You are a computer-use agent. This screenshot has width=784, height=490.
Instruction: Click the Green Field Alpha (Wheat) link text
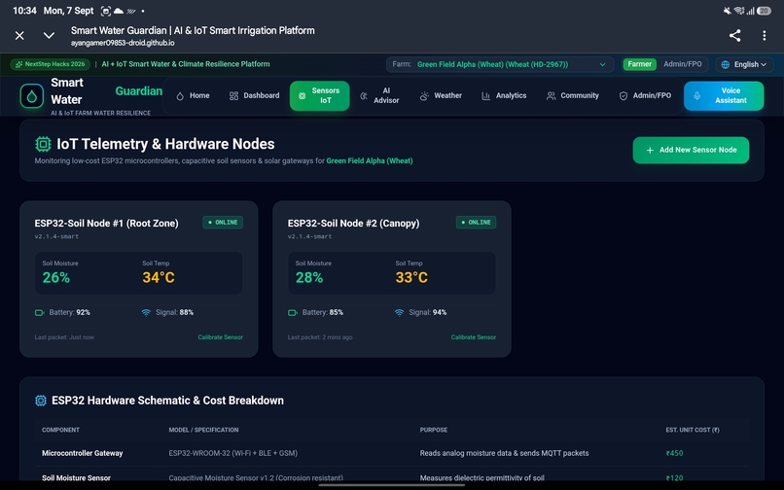[370, 161]
